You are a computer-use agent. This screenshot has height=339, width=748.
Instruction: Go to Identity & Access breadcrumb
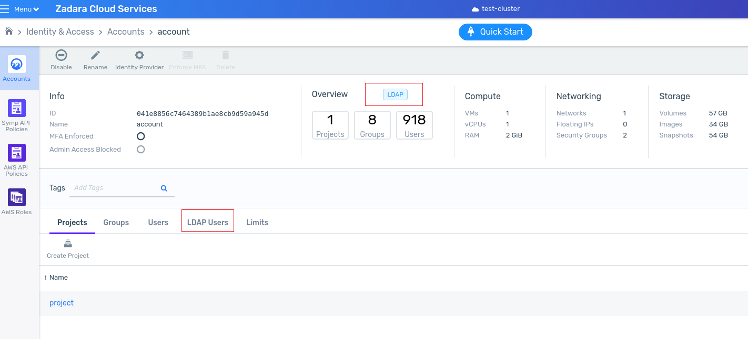[x=60, y=31]
